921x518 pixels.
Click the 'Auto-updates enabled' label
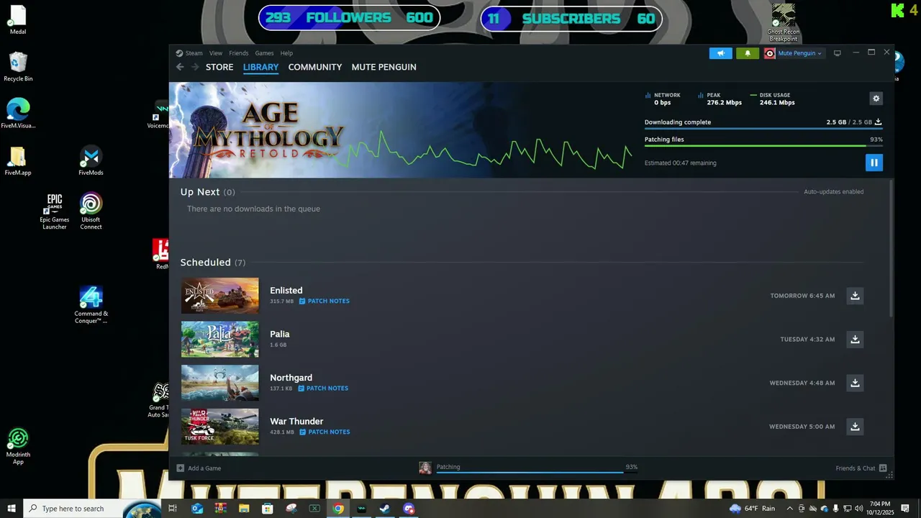click(x=833, y=192)
